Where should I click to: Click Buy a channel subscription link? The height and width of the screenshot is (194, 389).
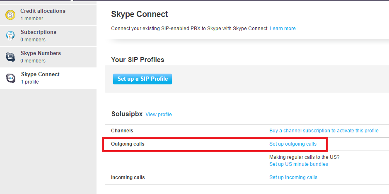[x=324, y=131]
